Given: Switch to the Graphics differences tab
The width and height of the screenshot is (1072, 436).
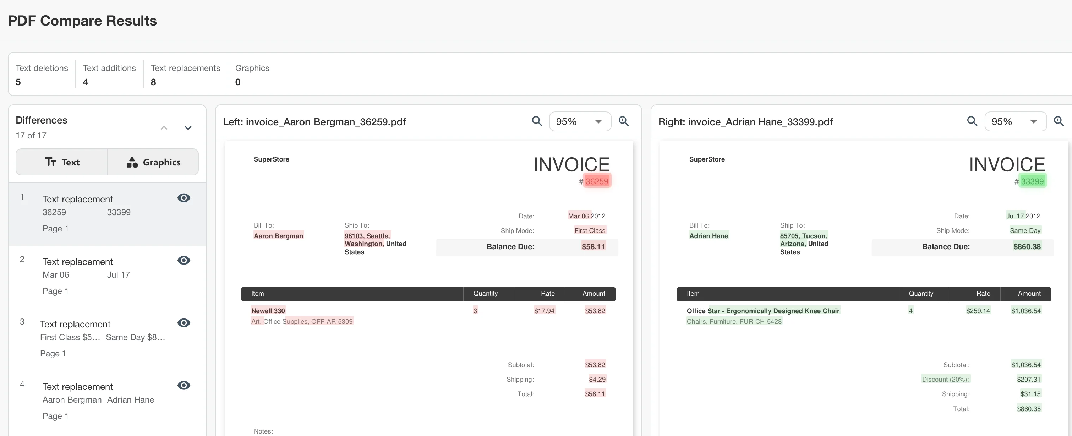Looking at the screenshot, I should point(153,162).
